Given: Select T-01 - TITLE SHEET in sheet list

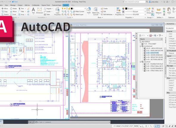Looking at the screenshot, I should pos(150,44).
